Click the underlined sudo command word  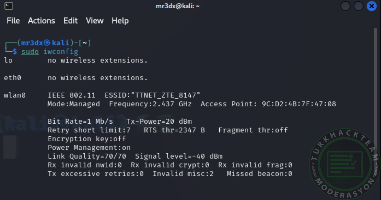[x=30, y=52]
